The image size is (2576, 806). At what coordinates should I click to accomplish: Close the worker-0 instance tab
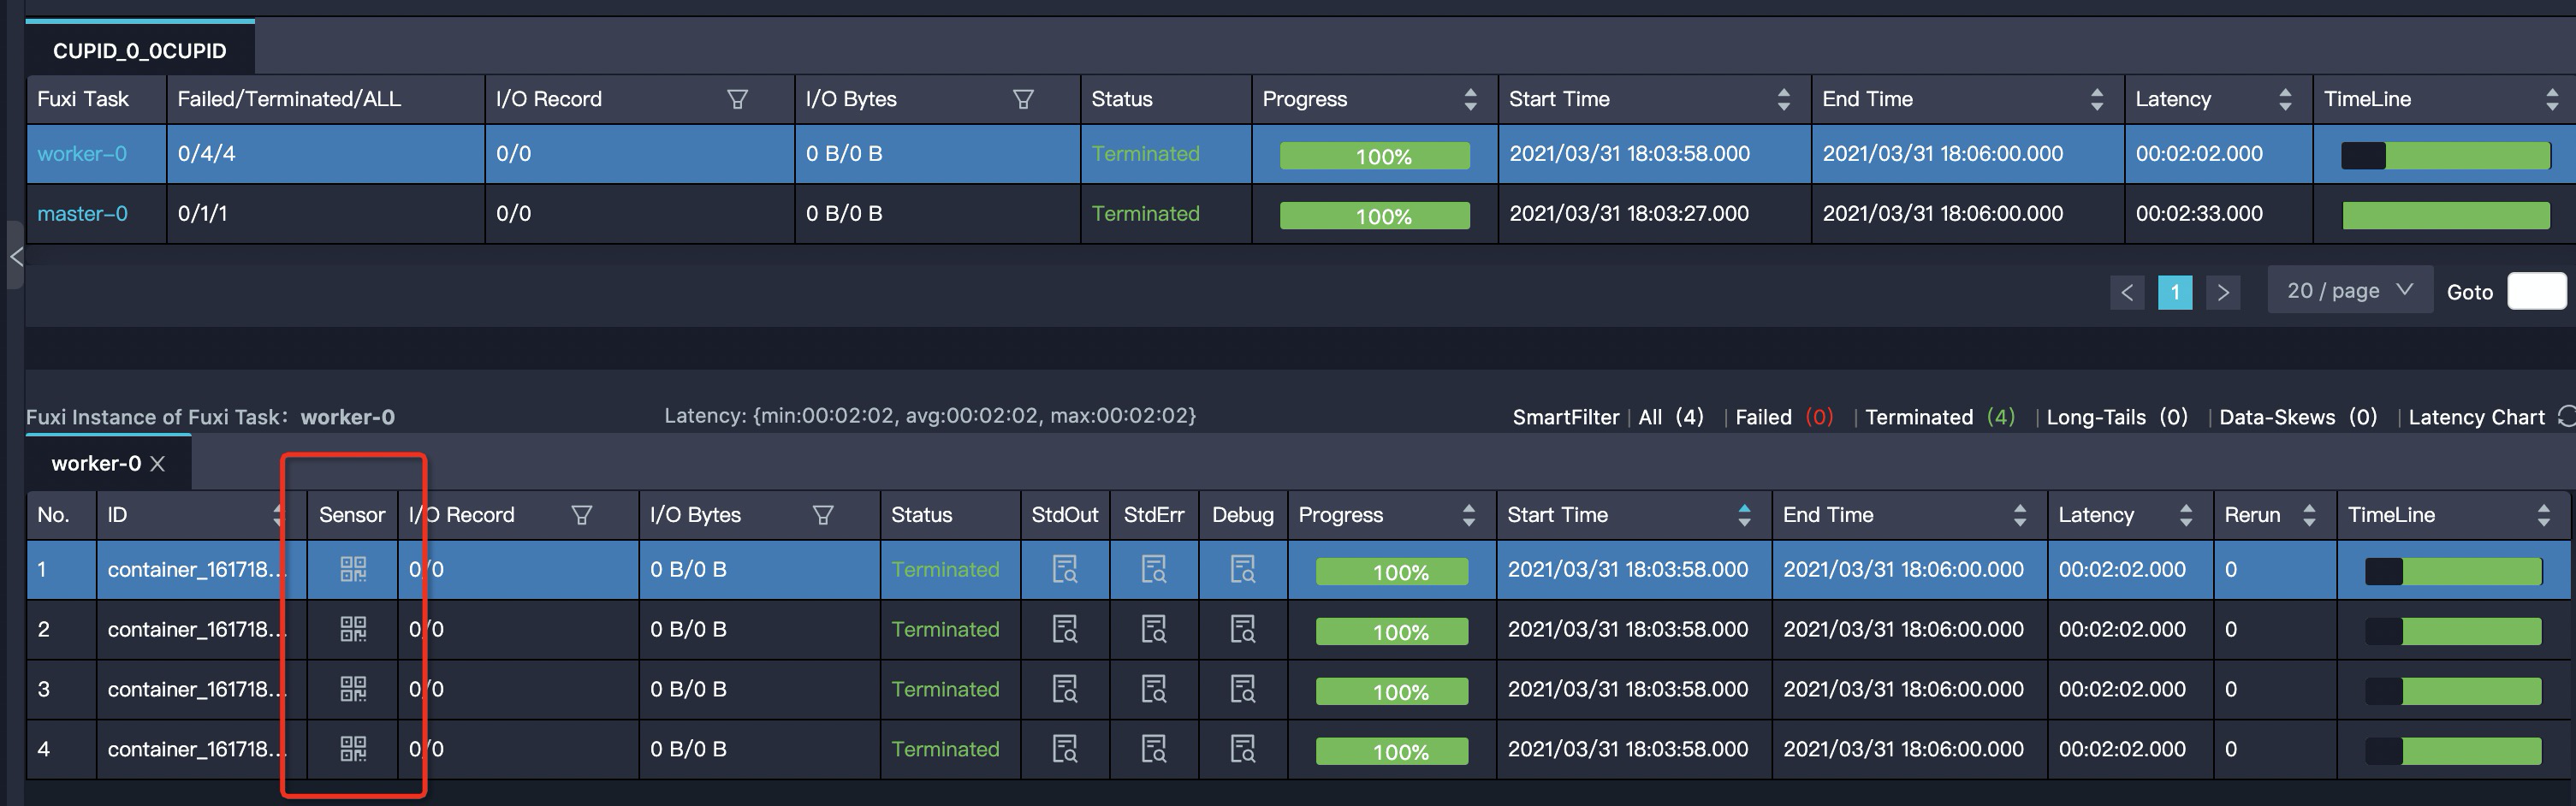tap(157, 464)
